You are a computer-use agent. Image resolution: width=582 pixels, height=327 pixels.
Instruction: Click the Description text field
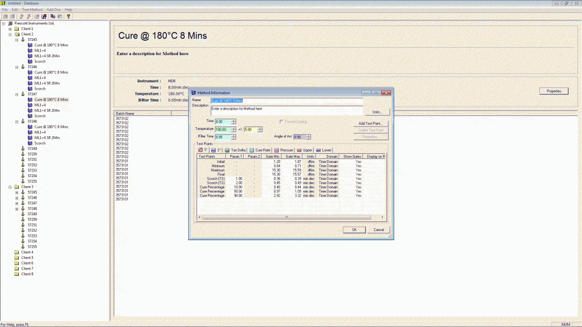pyautogui.click(x=286, y=109)
